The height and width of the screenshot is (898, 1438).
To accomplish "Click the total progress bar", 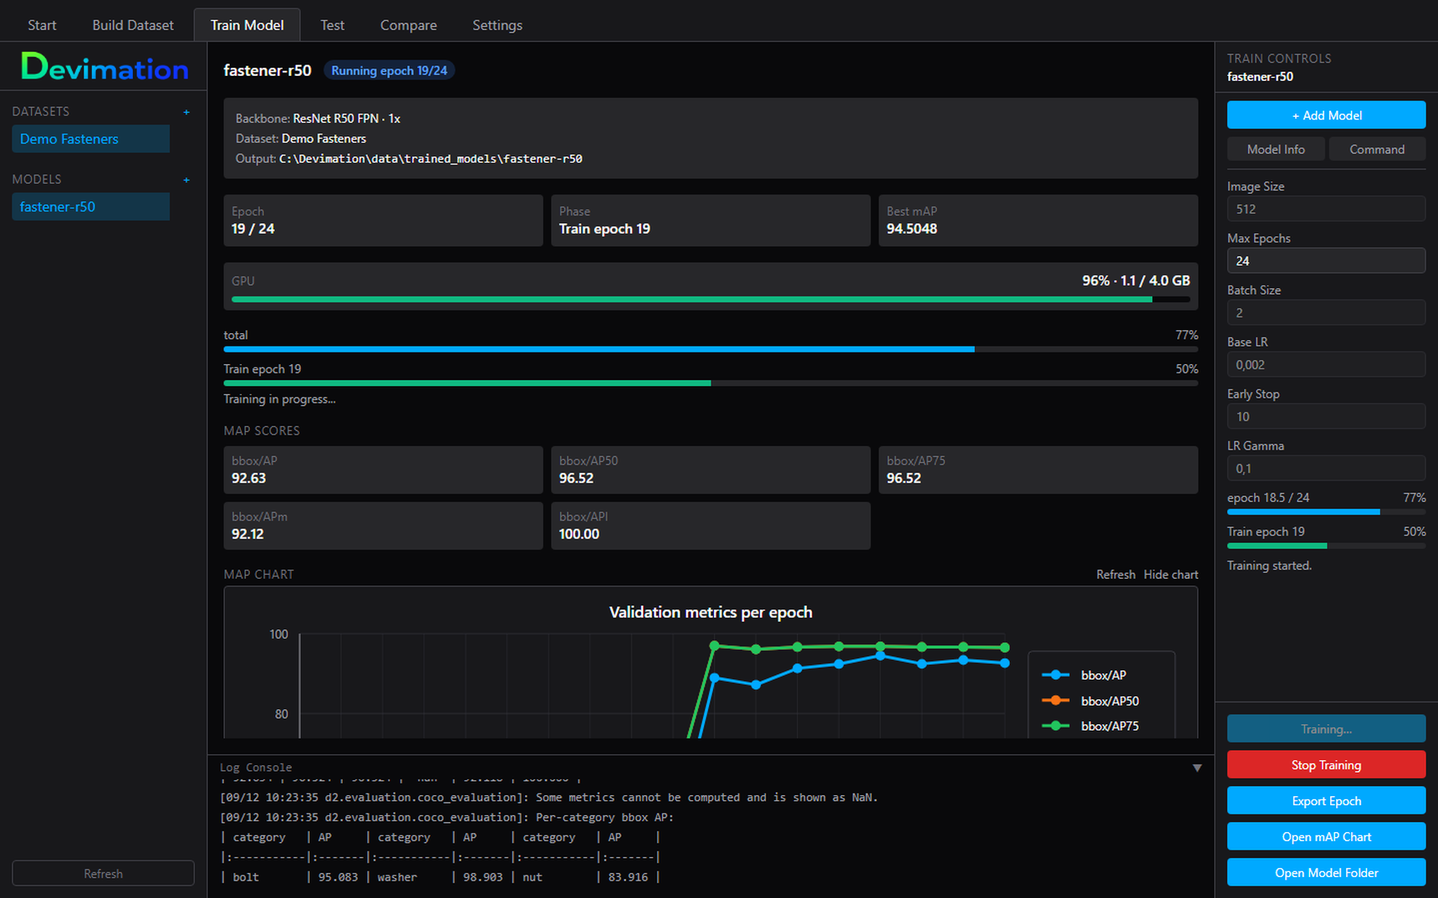I will pyautogui.click(x=711, y=349).
